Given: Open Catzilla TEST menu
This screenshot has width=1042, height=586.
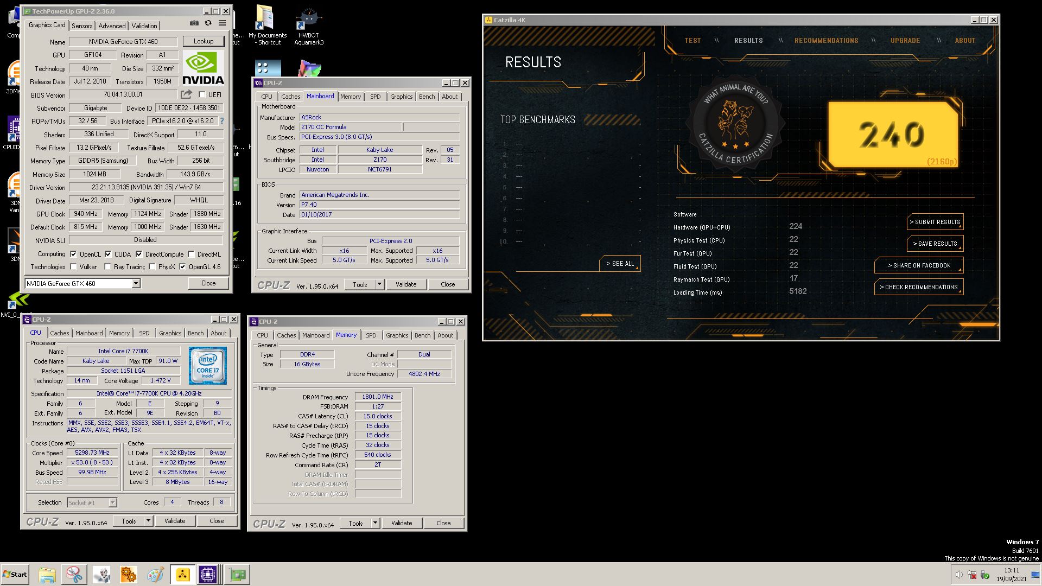Looking at the screenshot, I should 692,41.
